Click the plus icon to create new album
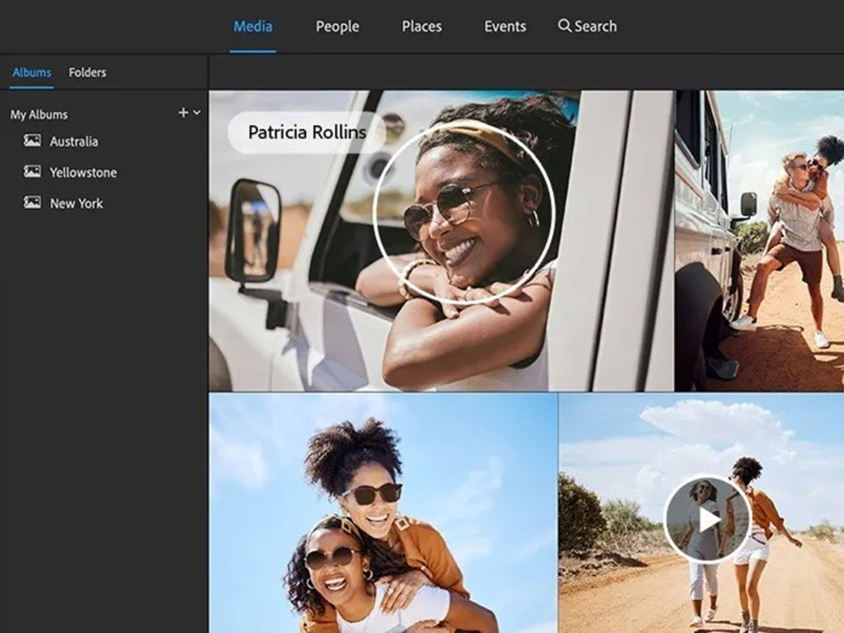Viewport: 844px width, 633px height. click(183, 114)
